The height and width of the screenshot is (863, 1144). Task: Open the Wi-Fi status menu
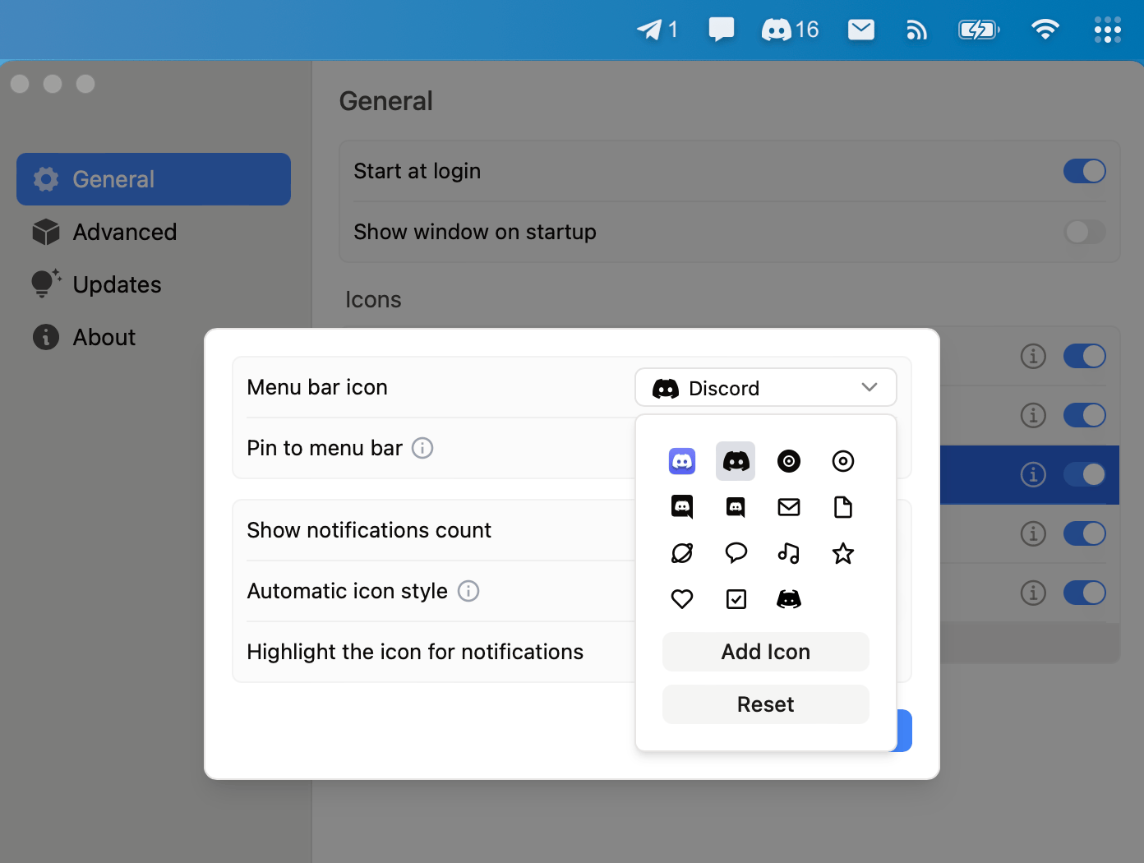[1045, 30]
